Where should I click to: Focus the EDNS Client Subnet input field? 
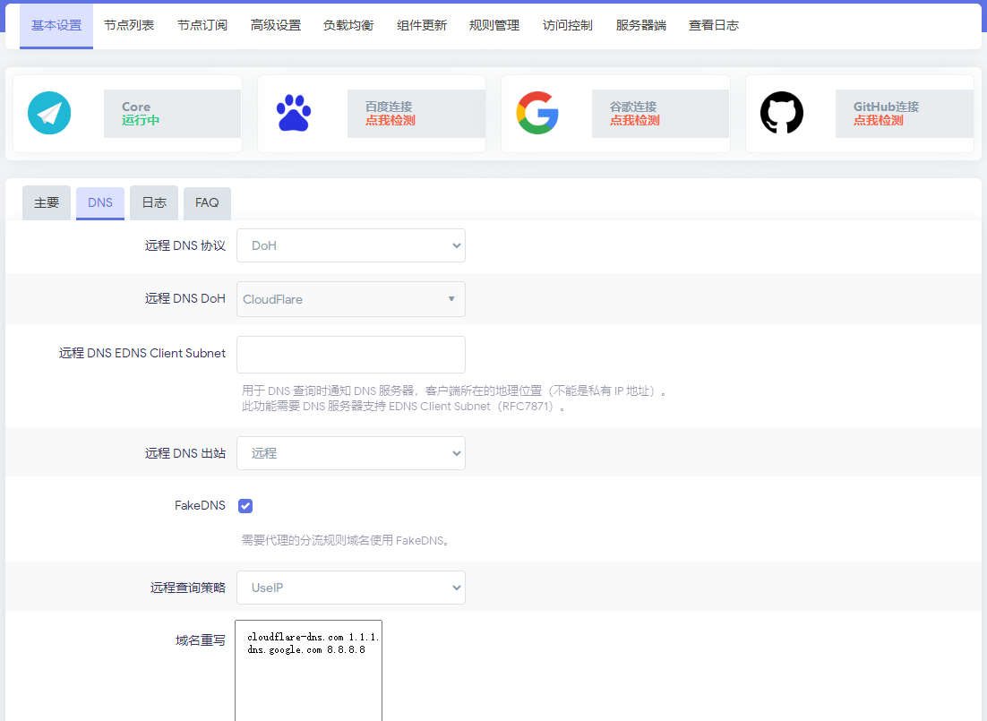coord(350,355)
